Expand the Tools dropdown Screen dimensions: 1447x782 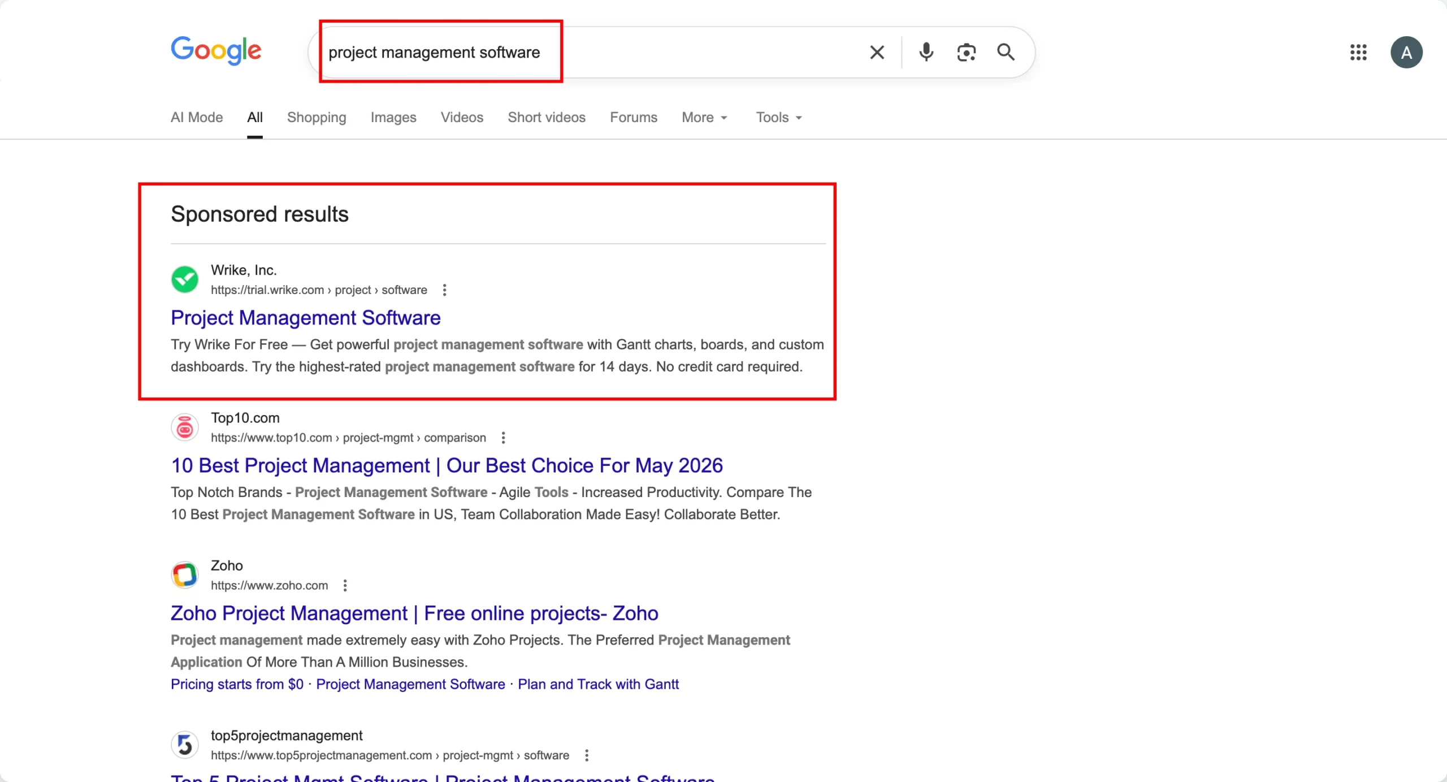click(x=779, y=117)
